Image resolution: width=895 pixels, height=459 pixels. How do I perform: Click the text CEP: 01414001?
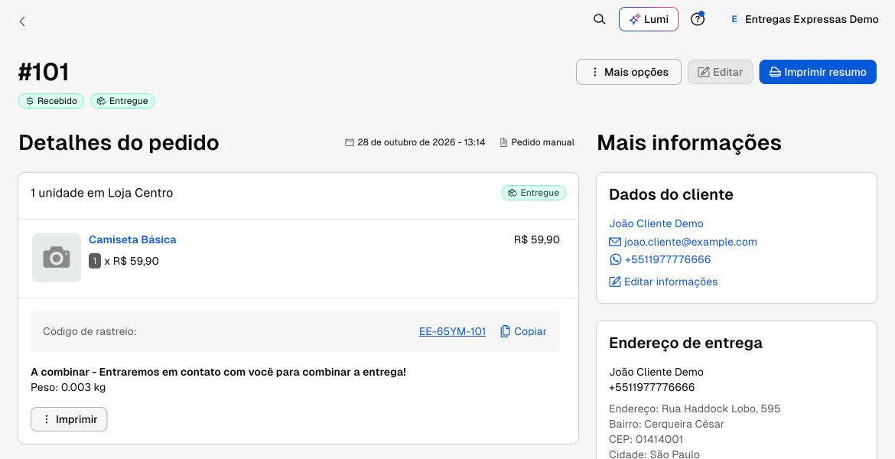[646, 440]
